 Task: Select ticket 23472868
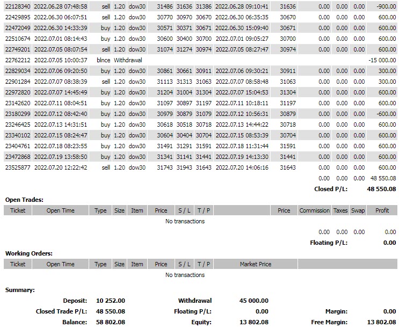[18, 157]
